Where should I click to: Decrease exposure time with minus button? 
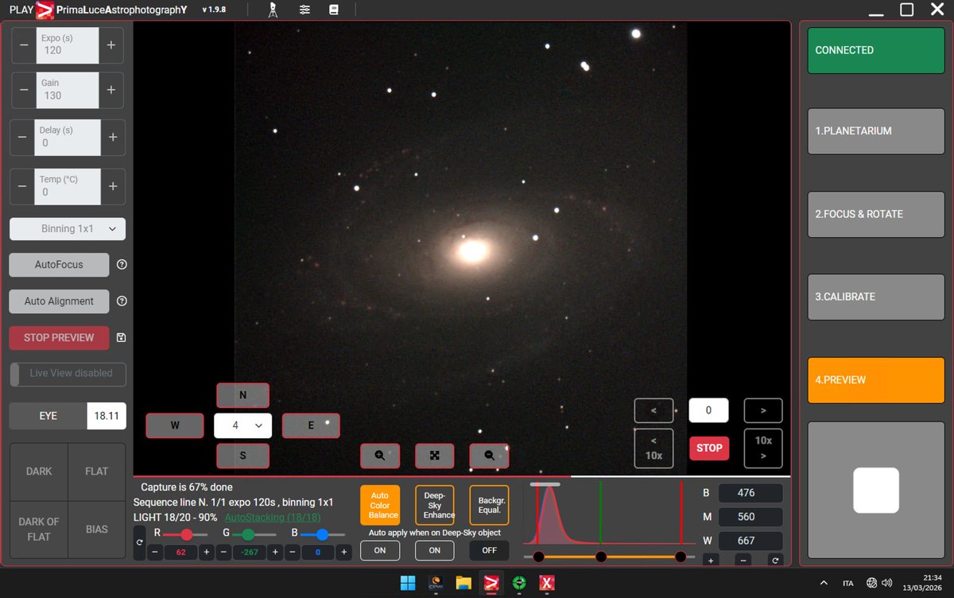coord(24,45)
